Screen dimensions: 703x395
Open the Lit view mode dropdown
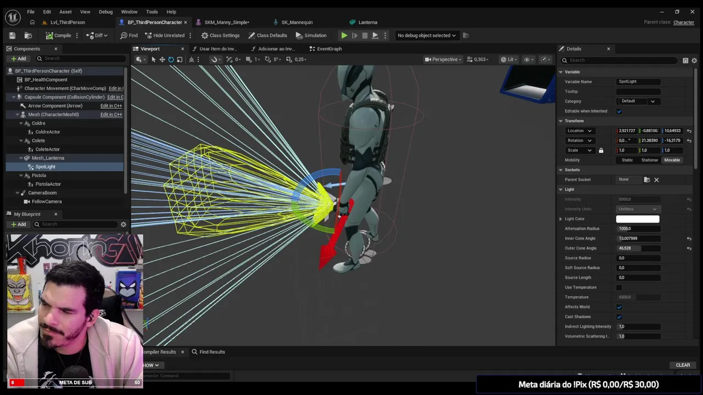pyautogui.click(x=510, y=59)
